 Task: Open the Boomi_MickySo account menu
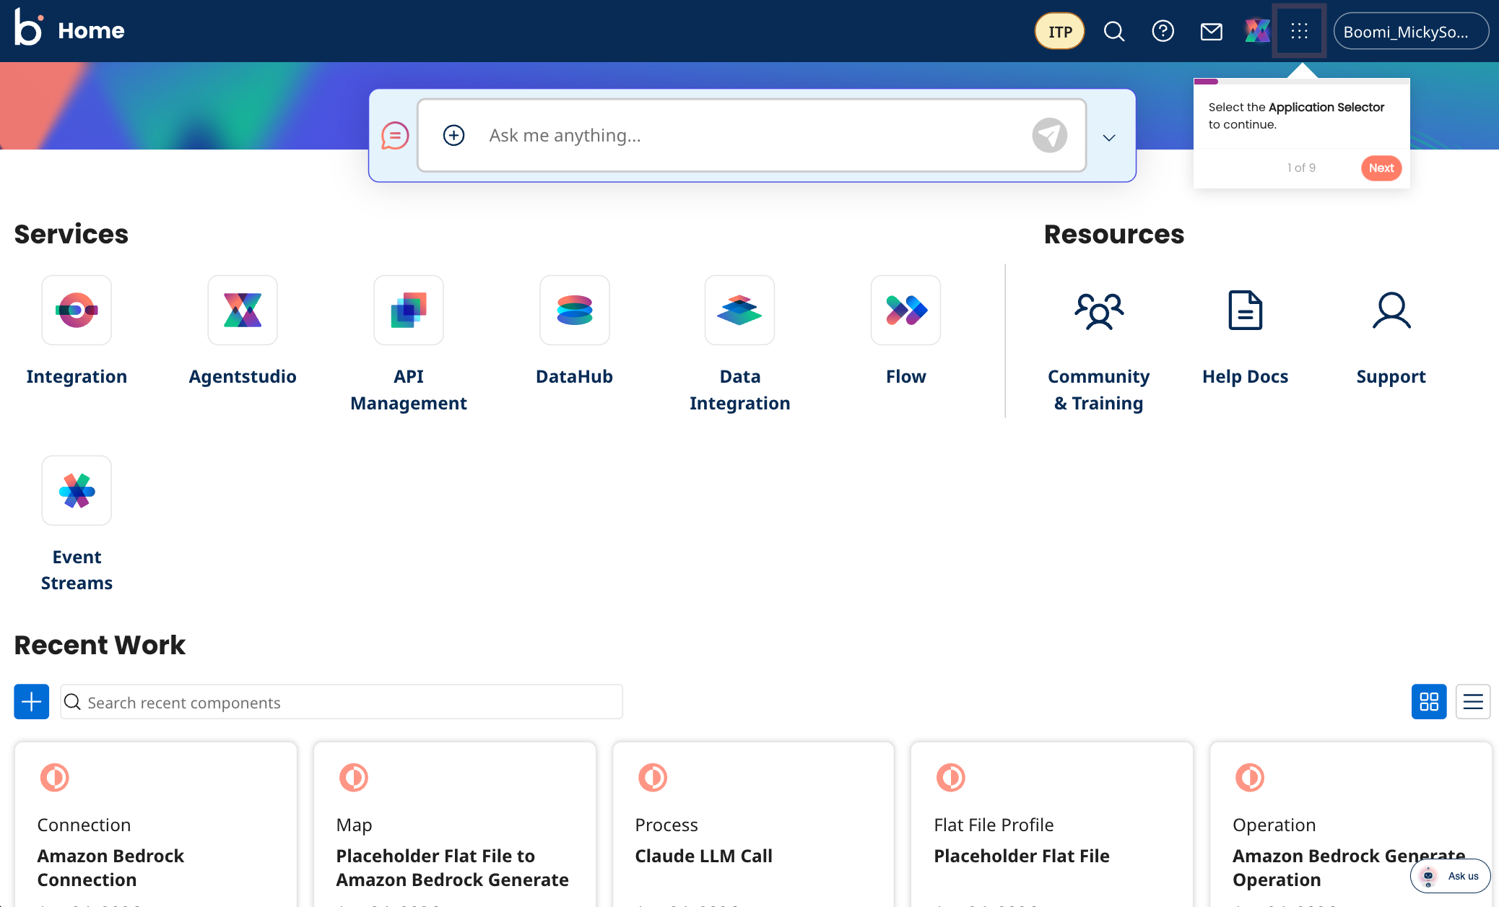[x=1411, y=31]
